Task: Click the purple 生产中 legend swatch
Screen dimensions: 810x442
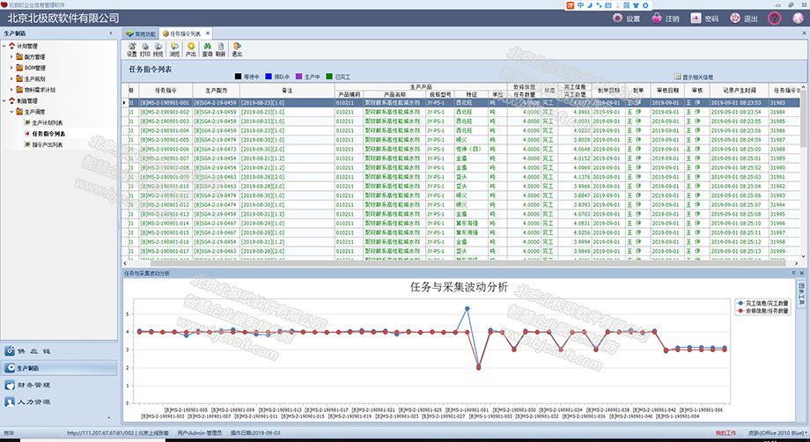Action: tap(298, 77)
